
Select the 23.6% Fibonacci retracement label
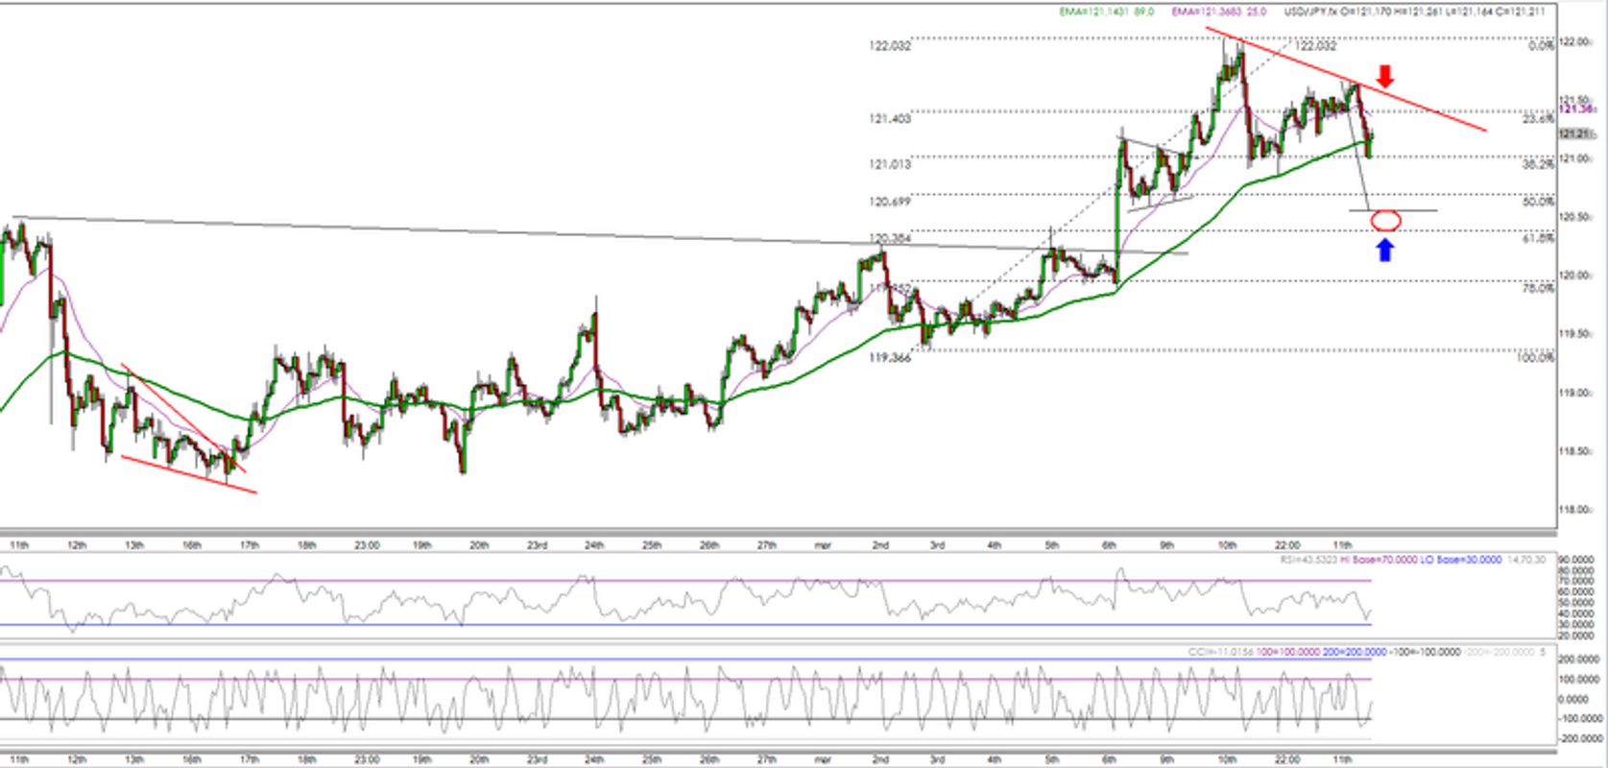pos(1538,119)
